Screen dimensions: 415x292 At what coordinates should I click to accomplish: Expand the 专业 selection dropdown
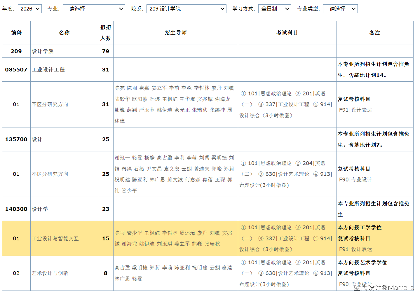coord(94,9)
